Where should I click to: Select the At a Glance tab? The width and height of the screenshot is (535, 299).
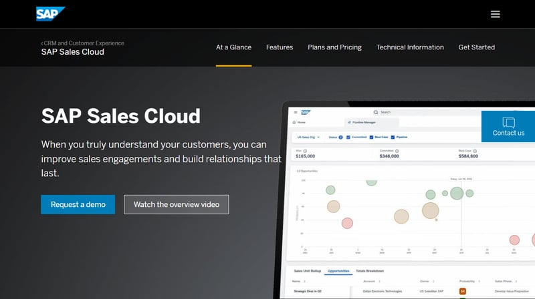(x=233, y=47)
